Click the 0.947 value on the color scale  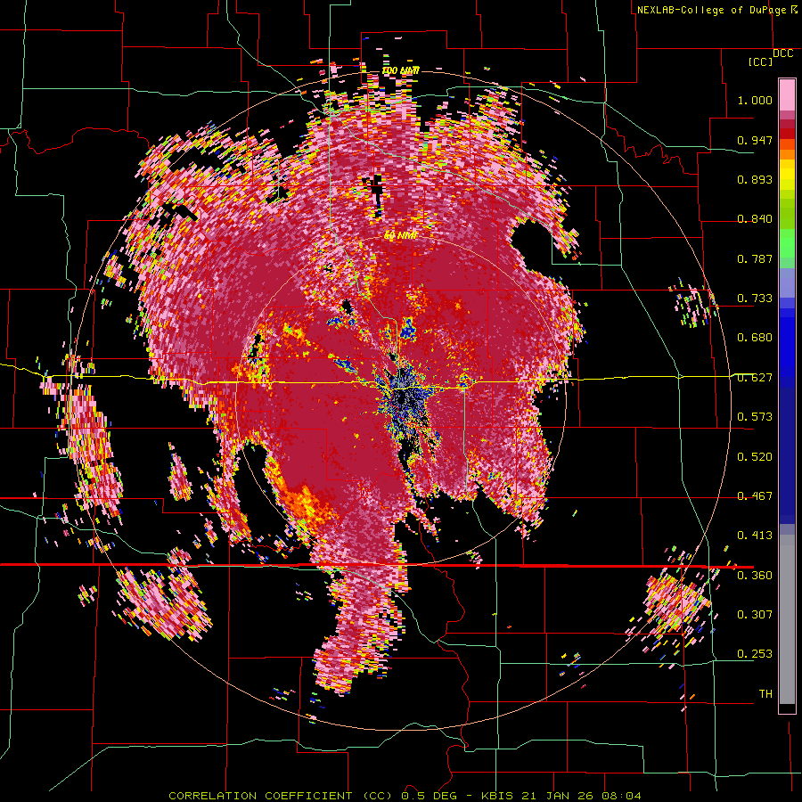755,140
